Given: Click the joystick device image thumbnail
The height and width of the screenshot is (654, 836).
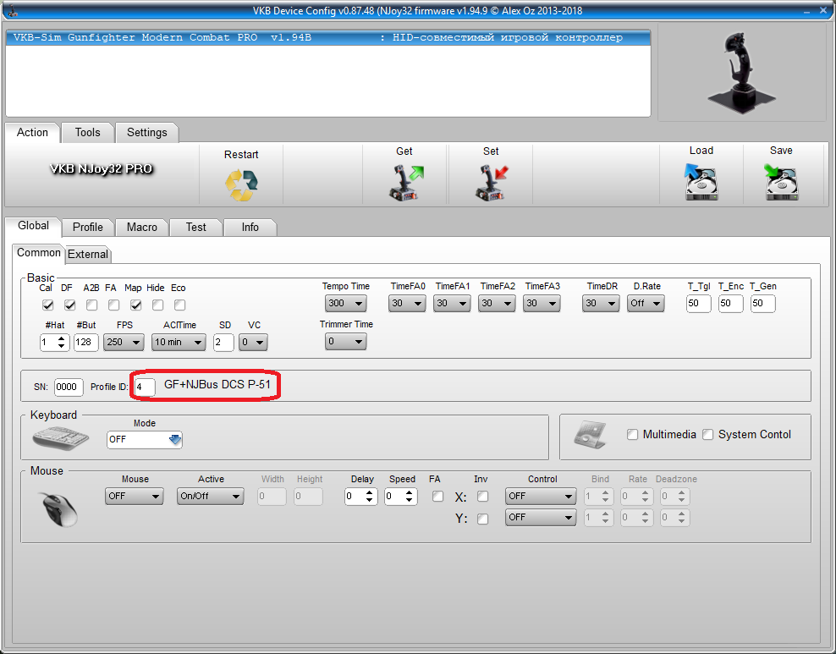Looking at the screenshot, I should [x=742, y=72].
